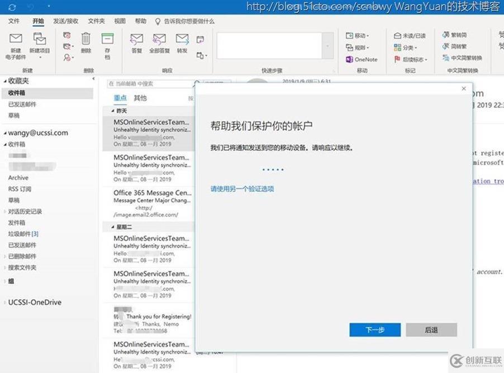Expand UCSSI-OneDrive in folder pane
The height and width of the screenshot is (373, 504).
coord(5,303)
